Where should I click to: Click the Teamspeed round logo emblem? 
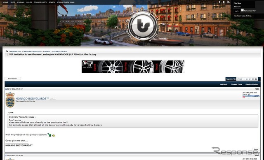(x=143, y=26)
